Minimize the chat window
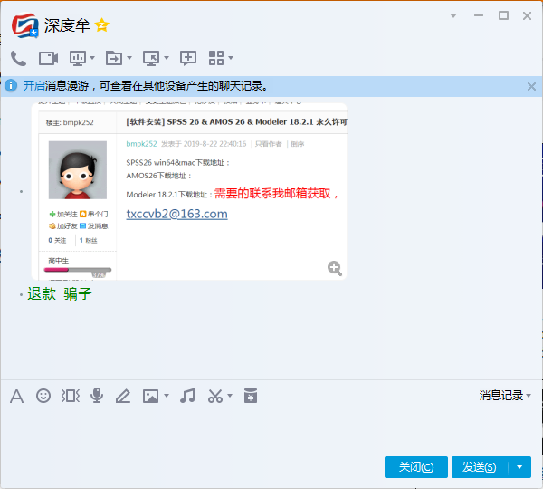 pyautogui.click(x=479, y=15)
